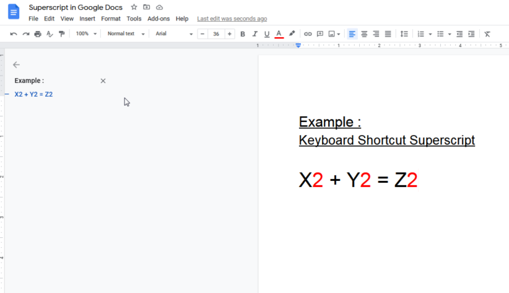Justify text alignment

click(x=388, y=34)
